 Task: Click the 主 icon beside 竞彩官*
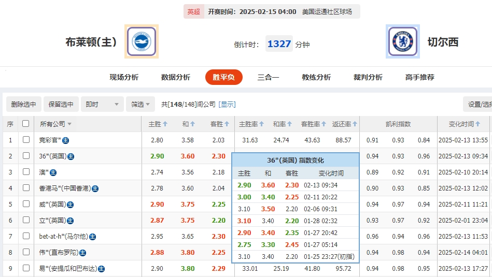pos(66,140)
